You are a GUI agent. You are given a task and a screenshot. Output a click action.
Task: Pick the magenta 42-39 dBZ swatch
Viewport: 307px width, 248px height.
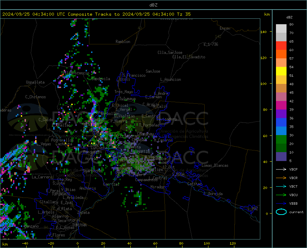coord(281,105)
